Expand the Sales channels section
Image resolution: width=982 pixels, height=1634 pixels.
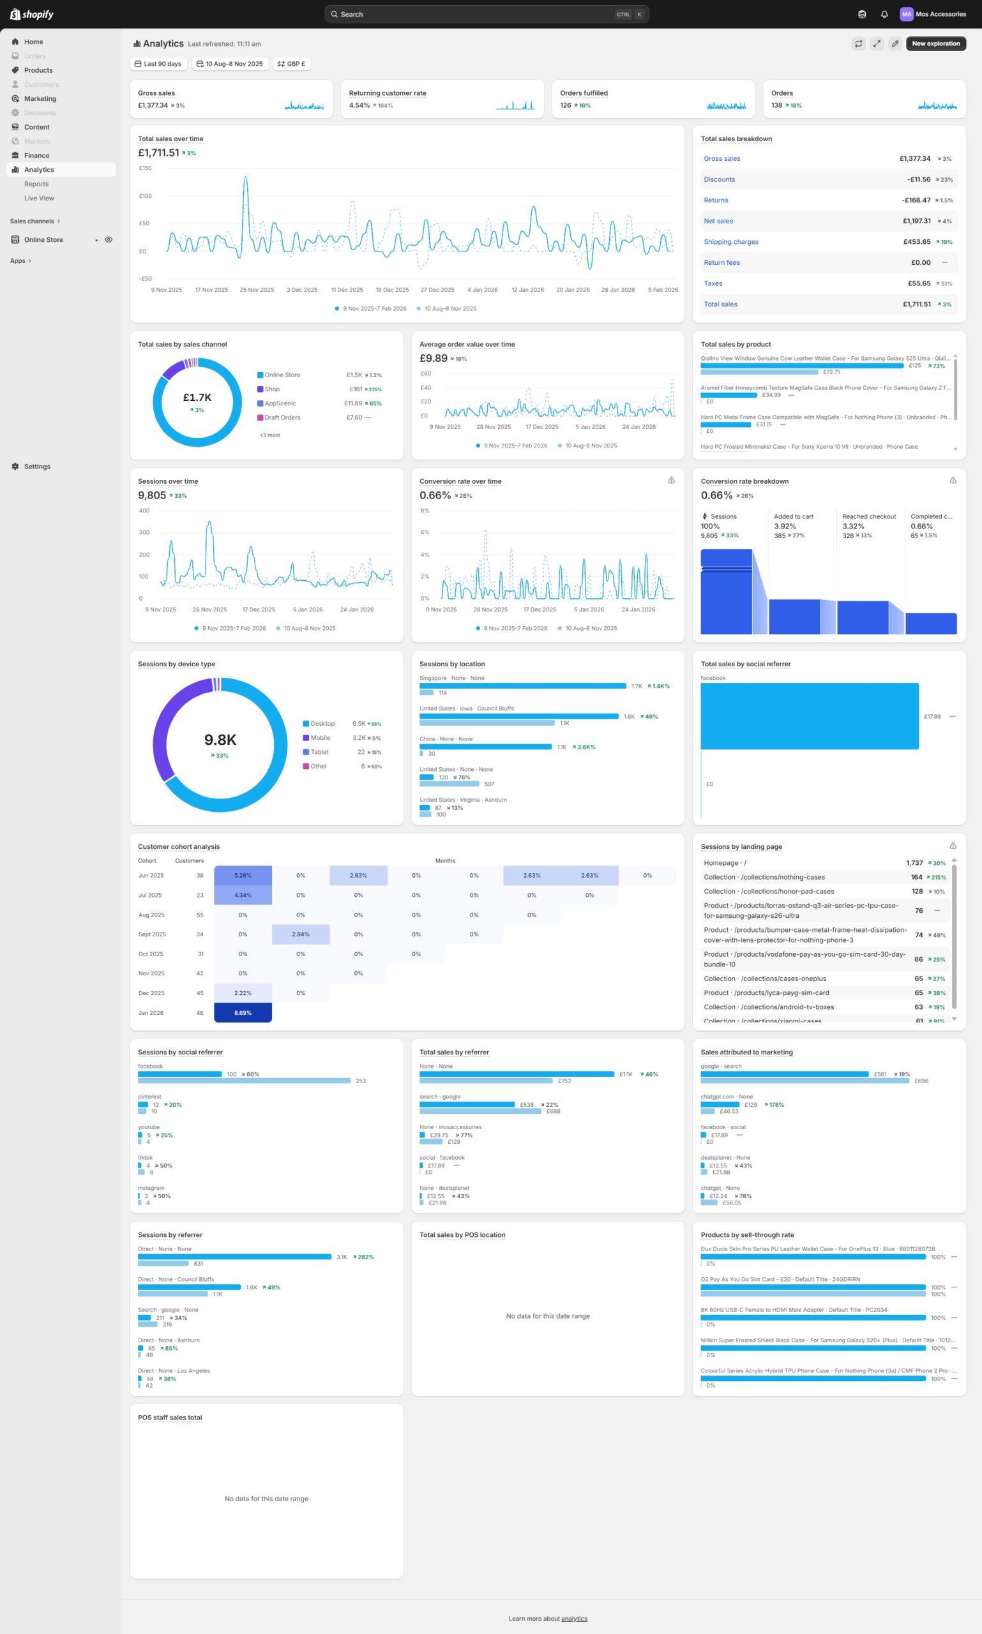[34, 221]
